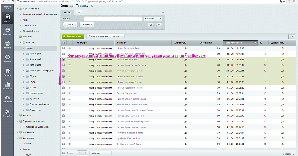The image size is (298, 156).
Task: Click the pencil edit icon in the bottom bar
Action: coord(79,153)
